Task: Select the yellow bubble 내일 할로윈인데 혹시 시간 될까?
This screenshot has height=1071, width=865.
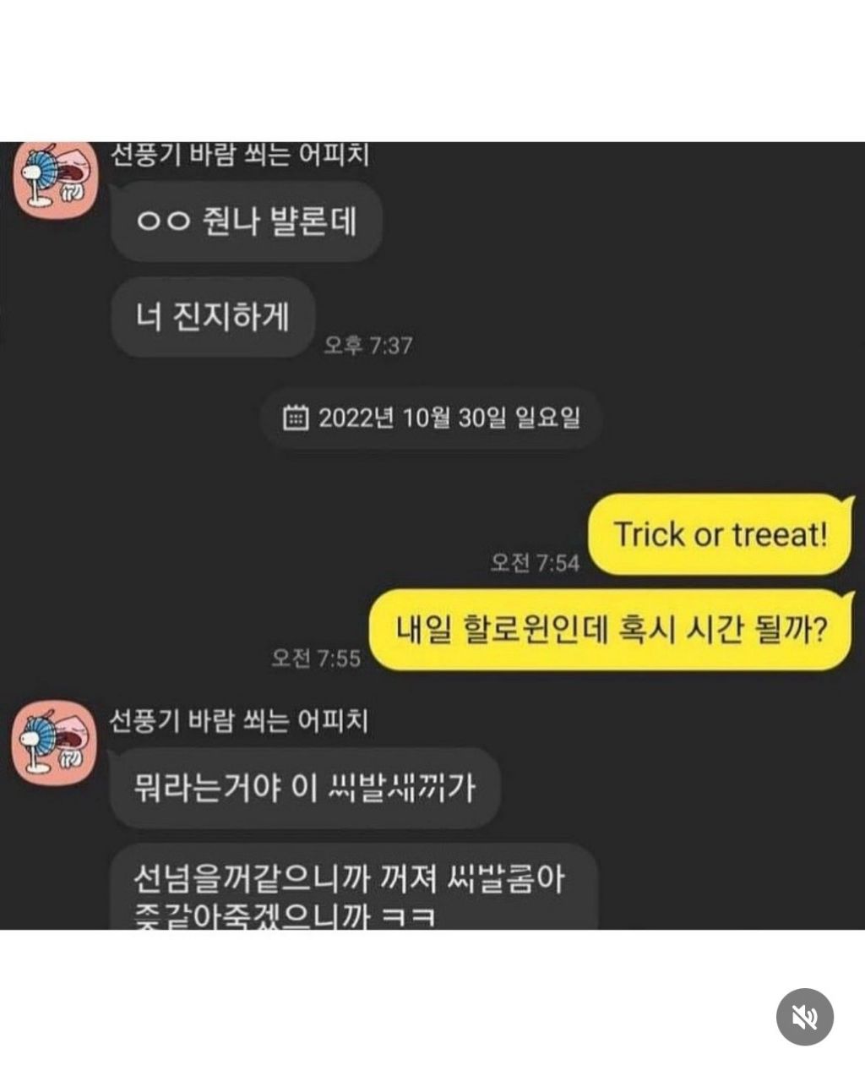Action: 610,631
